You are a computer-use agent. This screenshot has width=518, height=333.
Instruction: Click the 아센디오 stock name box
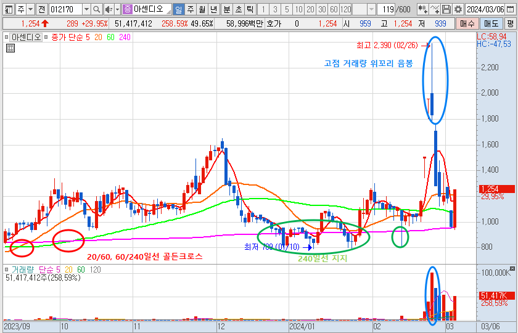[152, 9]
